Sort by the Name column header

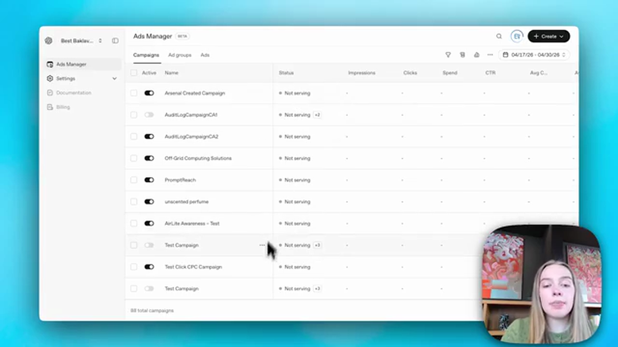coord(171,73)
